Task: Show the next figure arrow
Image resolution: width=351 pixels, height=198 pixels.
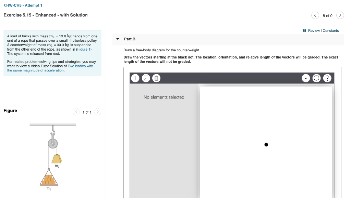Action: pos(98,111)
